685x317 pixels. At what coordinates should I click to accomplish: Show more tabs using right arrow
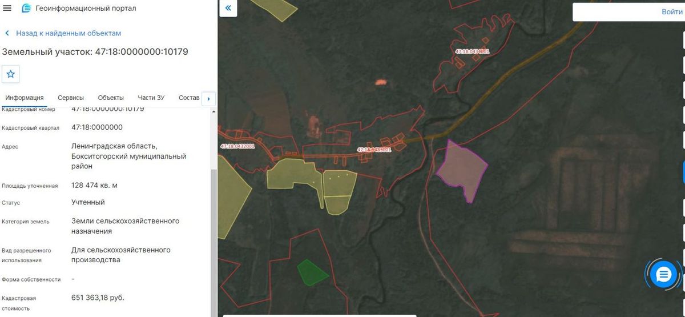click(x=208, y=99)
